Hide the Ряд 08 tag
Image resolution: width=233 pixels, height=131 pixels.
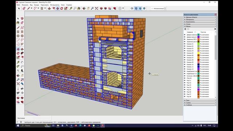pyautogui.click(x=185, y=96)
